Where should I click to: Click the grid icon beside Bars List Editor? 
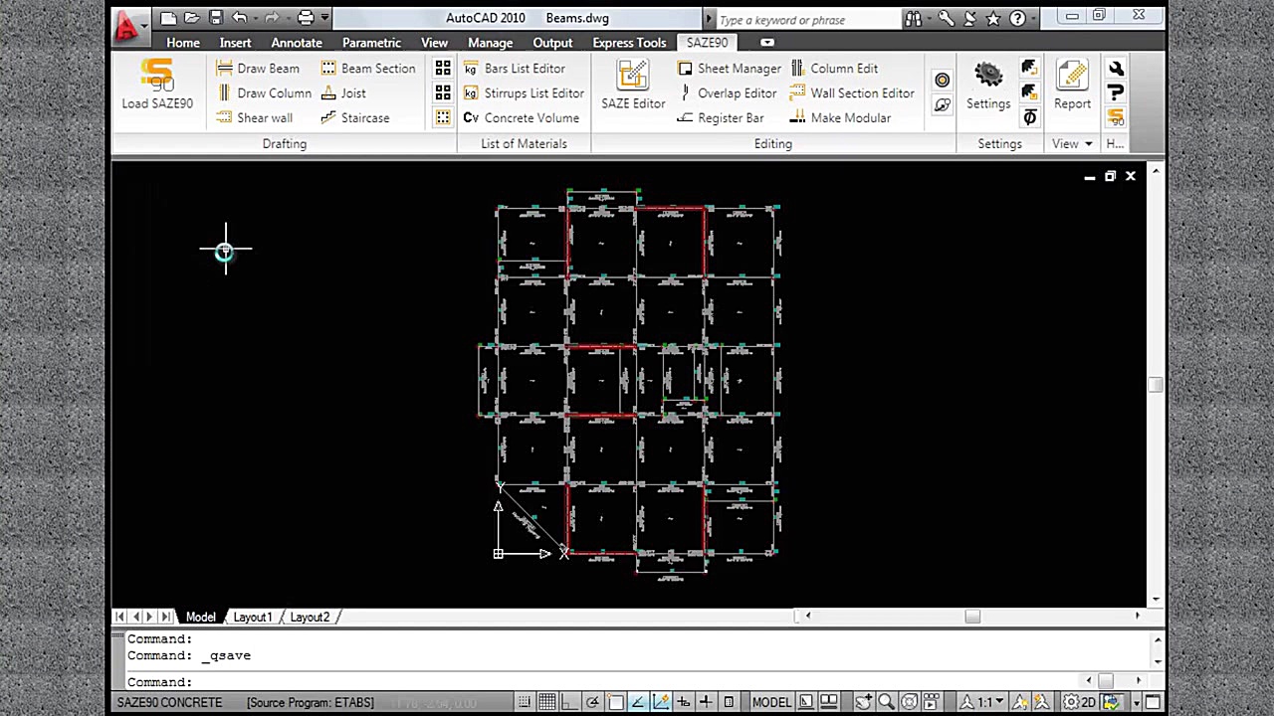(x=443, y=69)
